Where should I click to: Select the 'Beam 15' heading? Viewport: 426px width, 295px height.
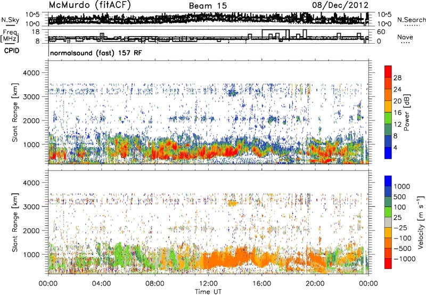tap(208, 6)
